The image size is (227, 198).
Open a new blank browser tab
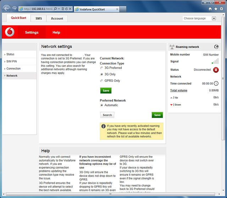(x=123, y=9)
